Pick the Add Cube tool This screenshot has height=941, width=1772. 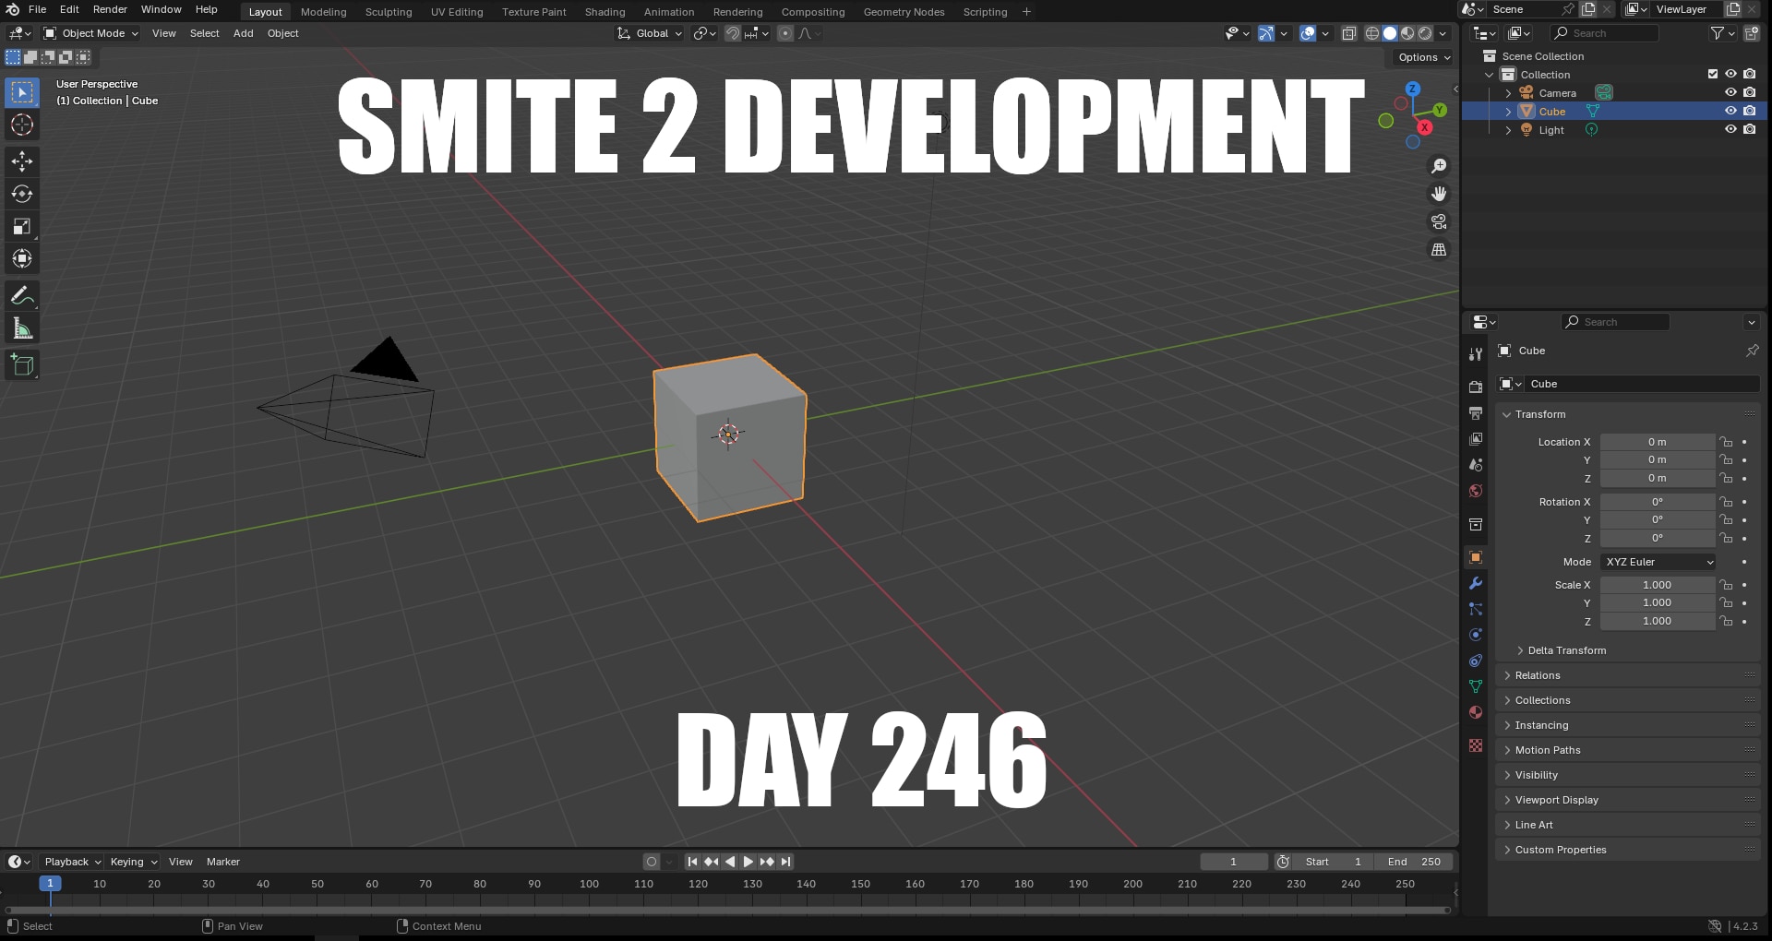click(x=22, y=365)
